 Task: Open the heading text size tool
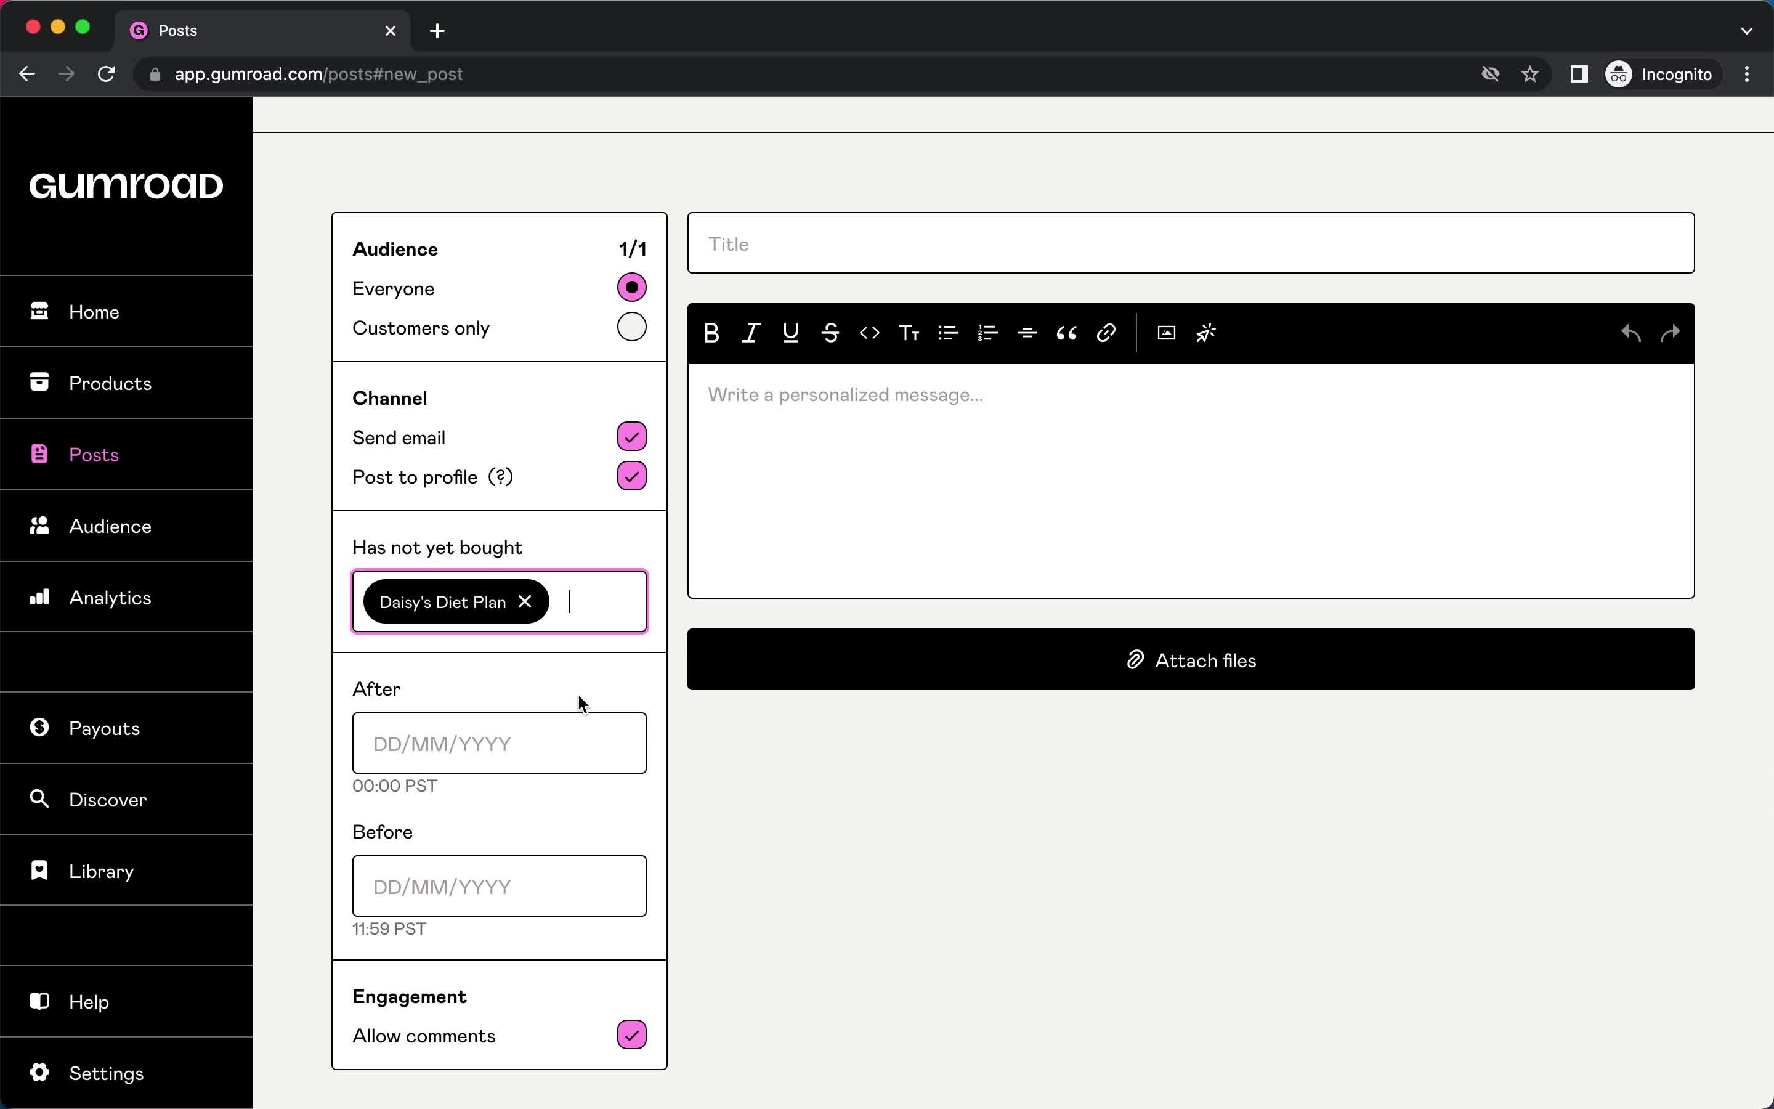coord(909,333)
